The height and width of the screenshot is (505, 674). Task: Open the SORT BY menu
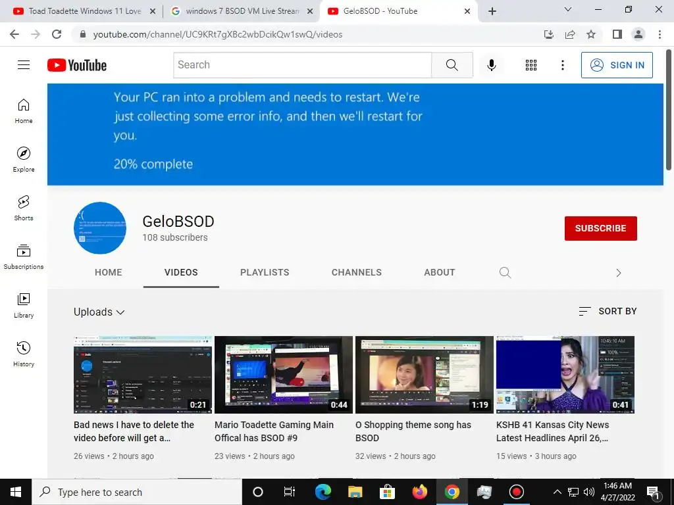coord(608,311)
